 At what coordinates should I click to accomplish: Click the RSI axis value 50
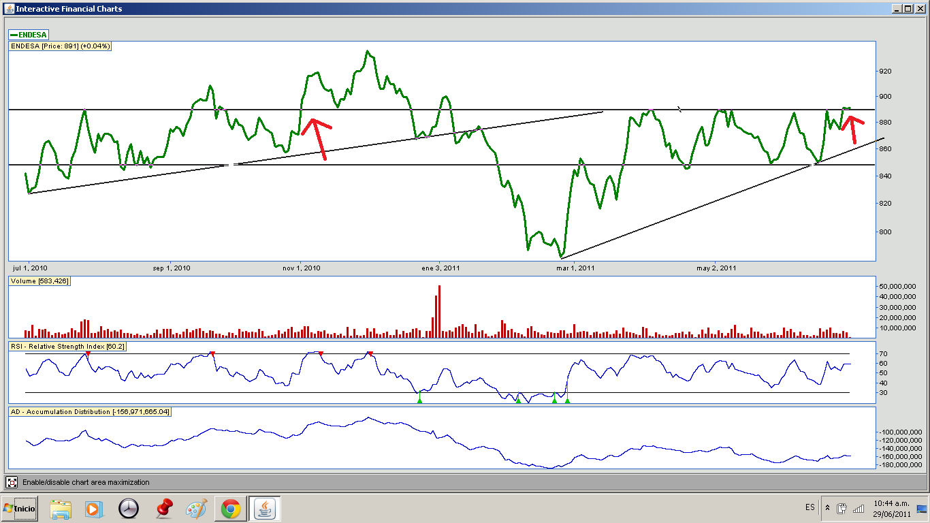coord(883,373)
